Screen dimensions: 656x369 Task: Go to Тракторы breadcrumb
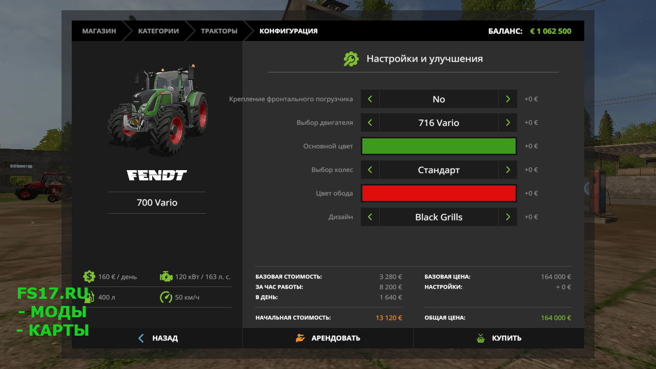(219, 31)
